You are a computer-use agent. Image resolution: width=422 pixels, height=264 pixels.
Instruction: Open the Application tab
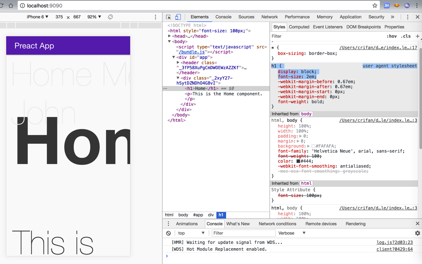[x=350, y=17]
